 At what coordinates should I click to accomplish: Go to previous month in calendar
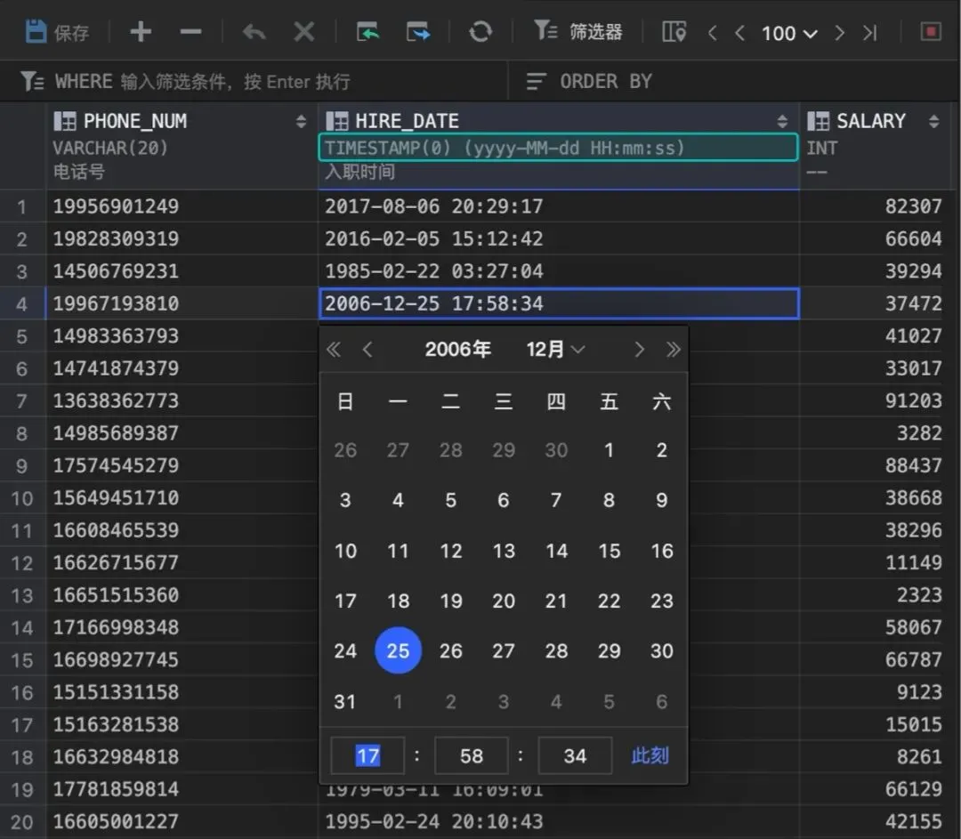point(367,350)
